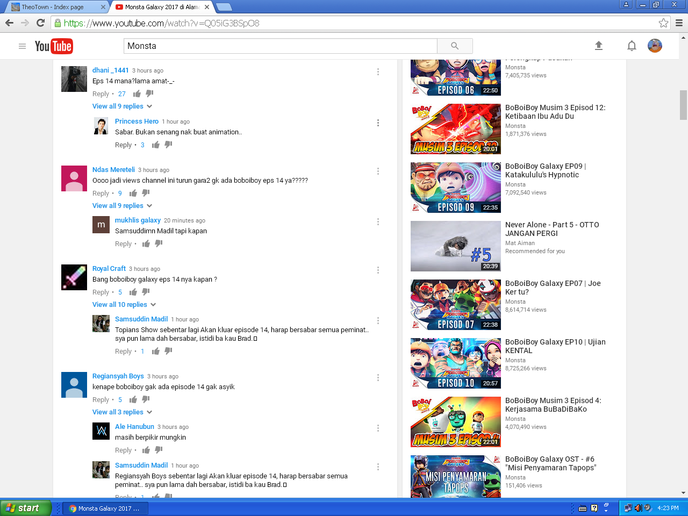Image resolution: width=688 pixels, height=516 pixels.
Task: Reply to Princess Hero's comment
Action: (123, 145)
